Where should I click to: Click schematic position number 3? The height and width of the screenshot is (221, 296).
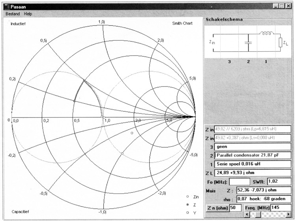pos(229,62)
